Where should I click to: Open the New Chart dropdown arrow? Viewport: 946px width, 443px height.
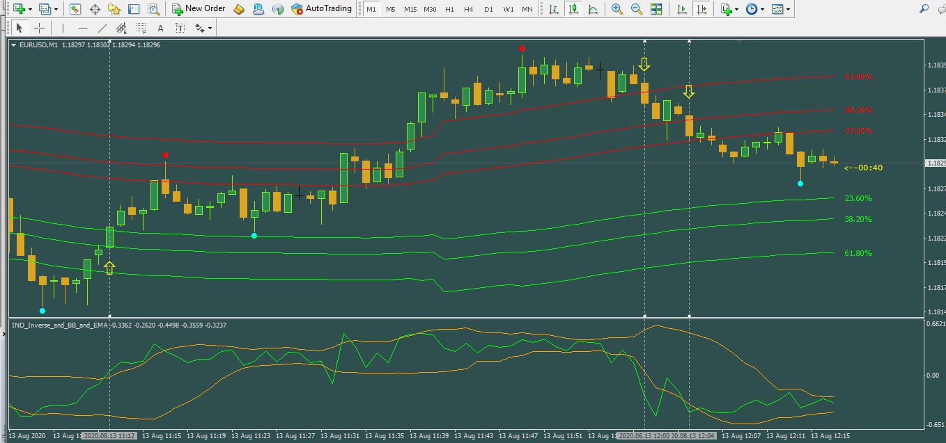point(30,10)
